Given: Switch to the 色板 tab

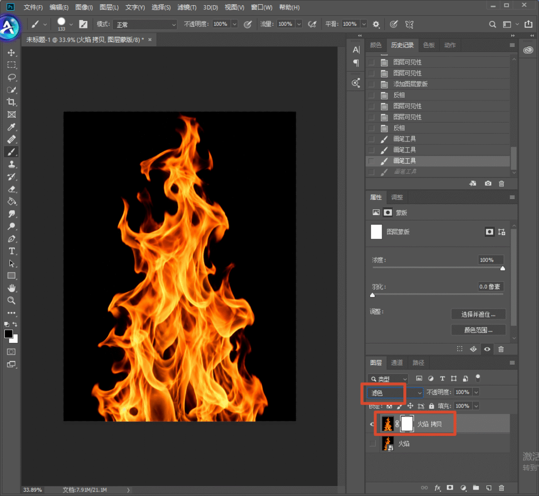Looking at the screenshot, I should [428, 45].
